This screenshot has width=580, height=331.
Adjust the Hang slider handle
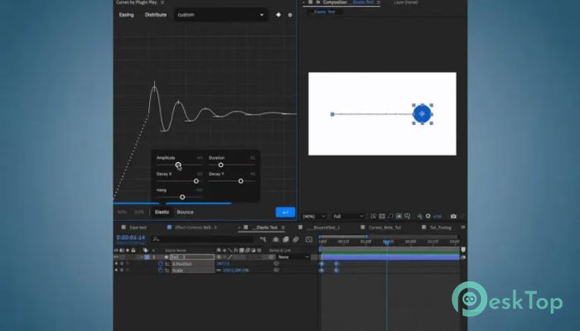click(182, 197)
